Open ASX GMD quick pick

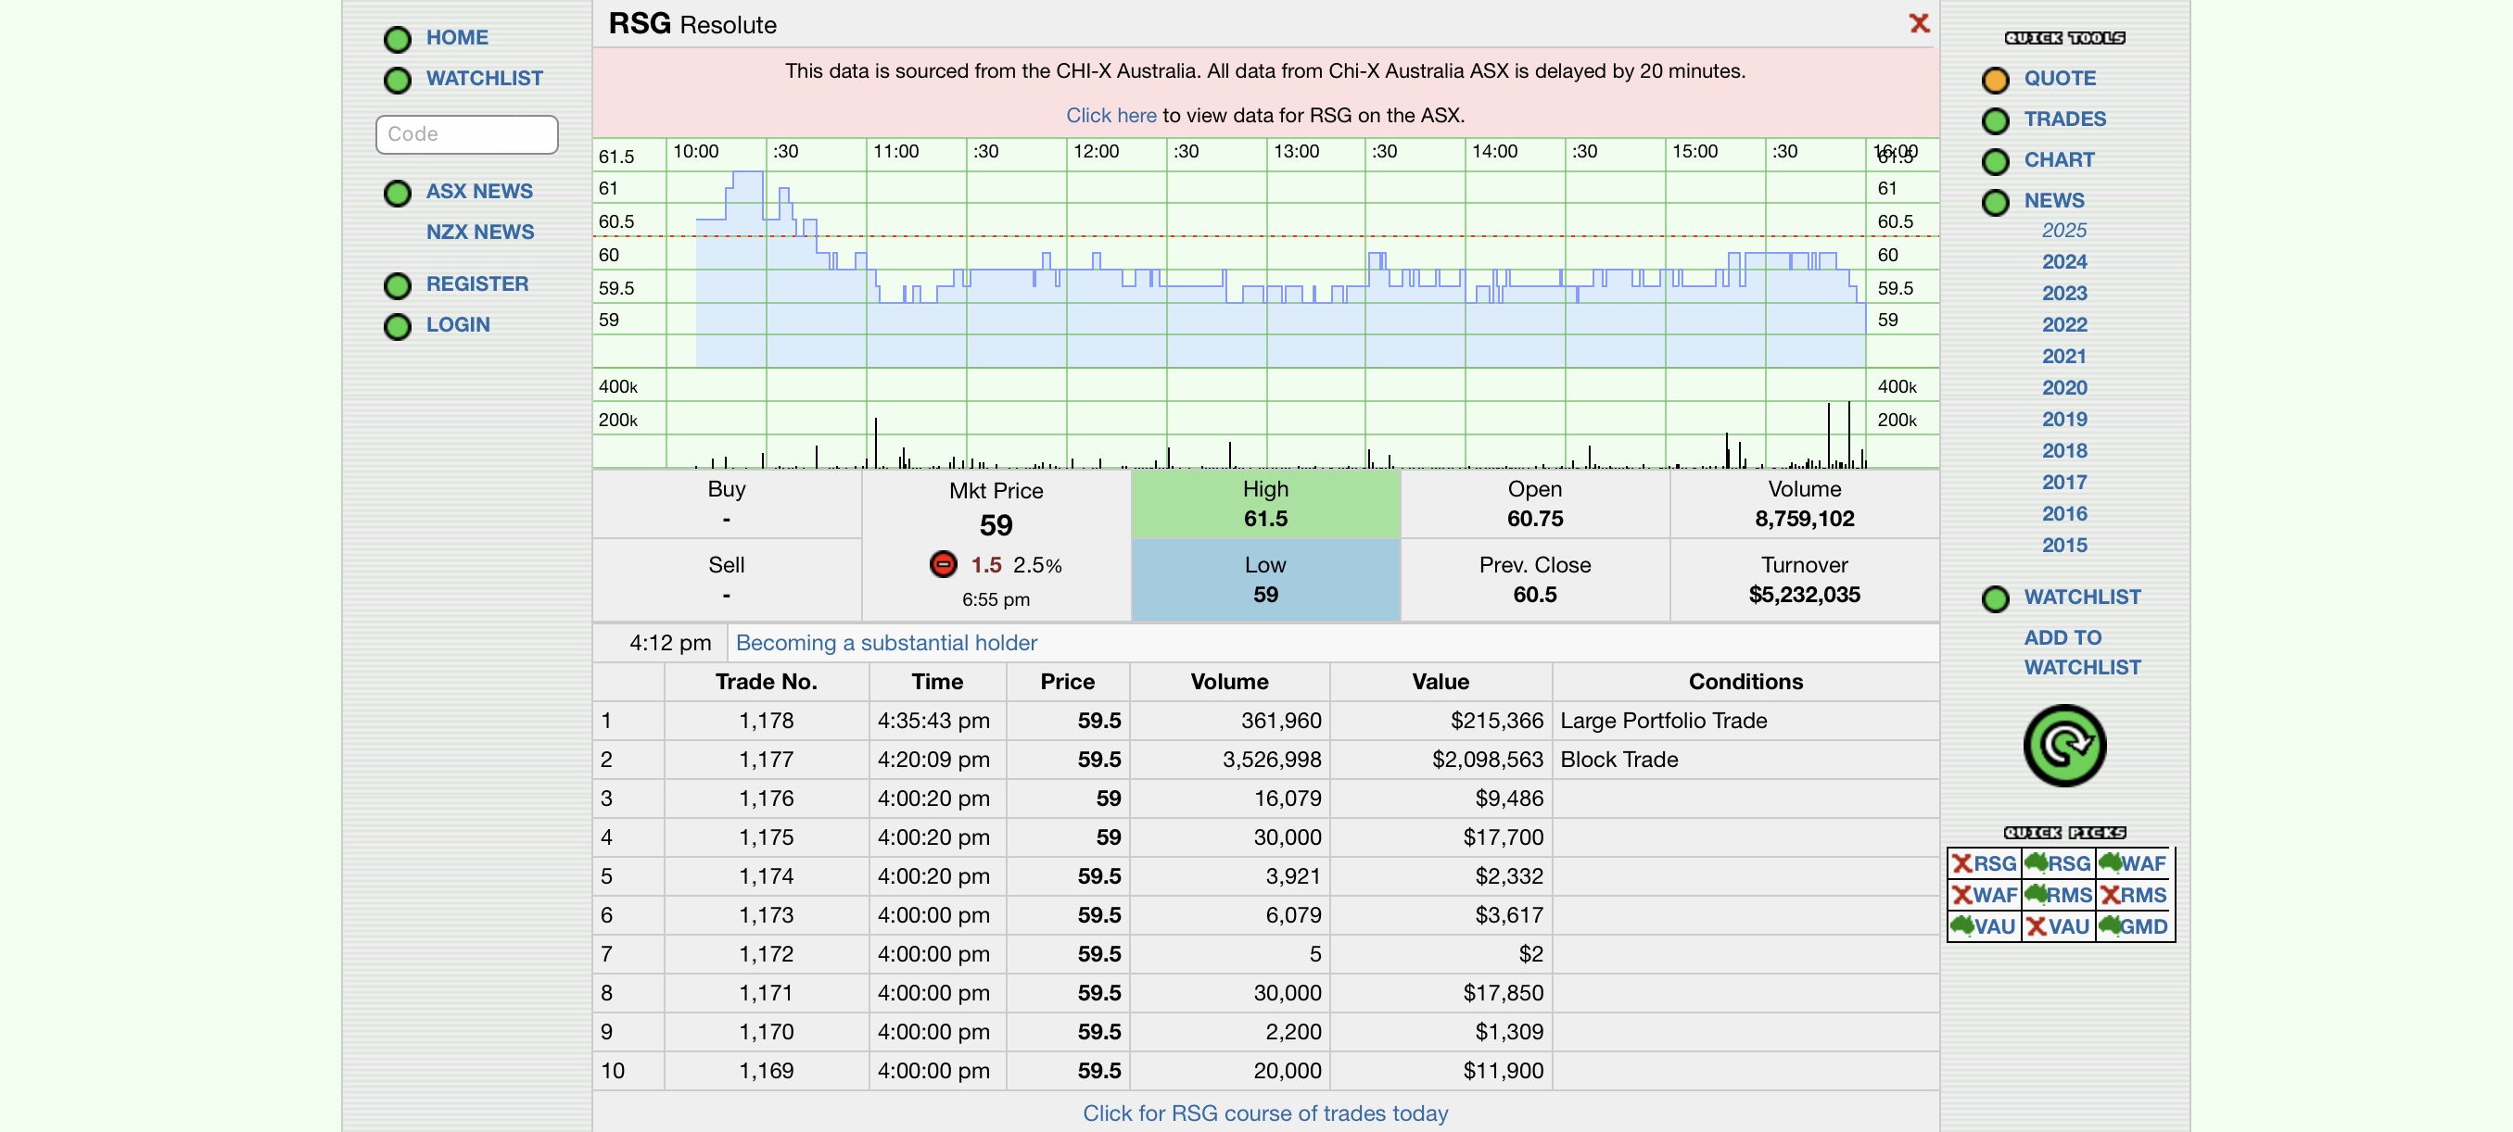(x=2133, y=926)
